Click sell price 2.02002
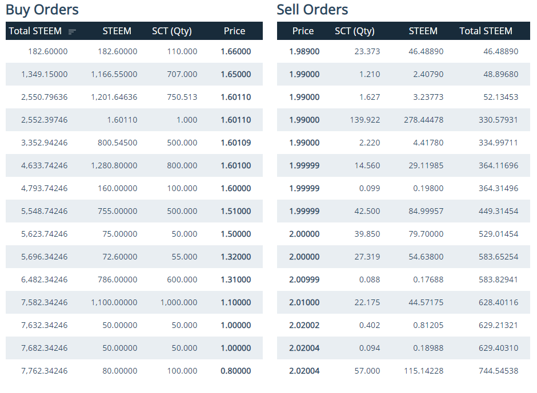This screenshot has width=537, height=393. click(x=304, y=325)
